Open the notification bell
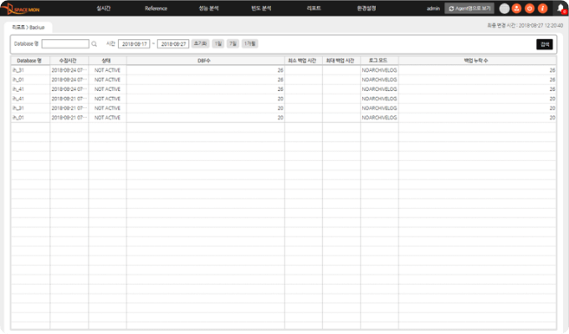This screenshot has width=569, height=334. (x=561, y=8)
